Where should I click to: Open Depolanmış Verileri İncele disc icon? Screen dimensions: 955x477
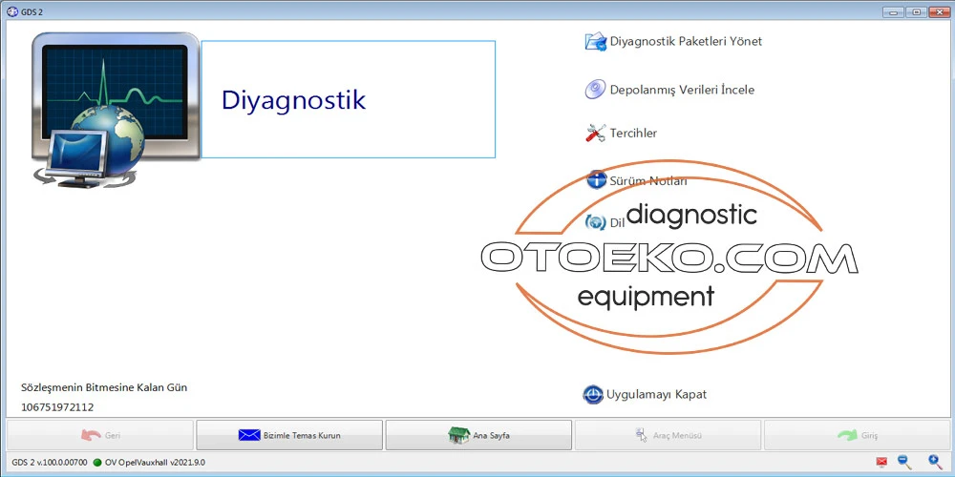[x=595, y=90]
